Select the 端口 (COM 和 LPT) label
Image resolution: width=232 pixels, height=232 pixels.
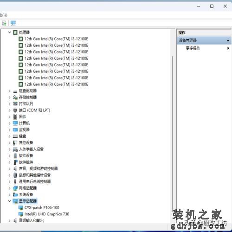34,110
